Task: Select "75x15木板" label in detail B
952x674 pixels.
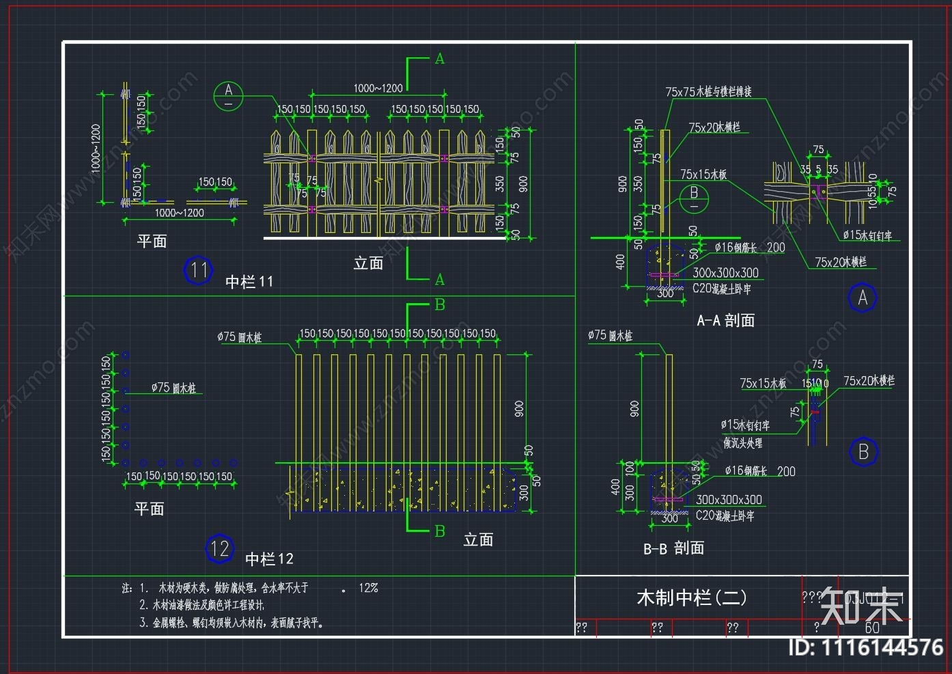Action: (763, 383)
